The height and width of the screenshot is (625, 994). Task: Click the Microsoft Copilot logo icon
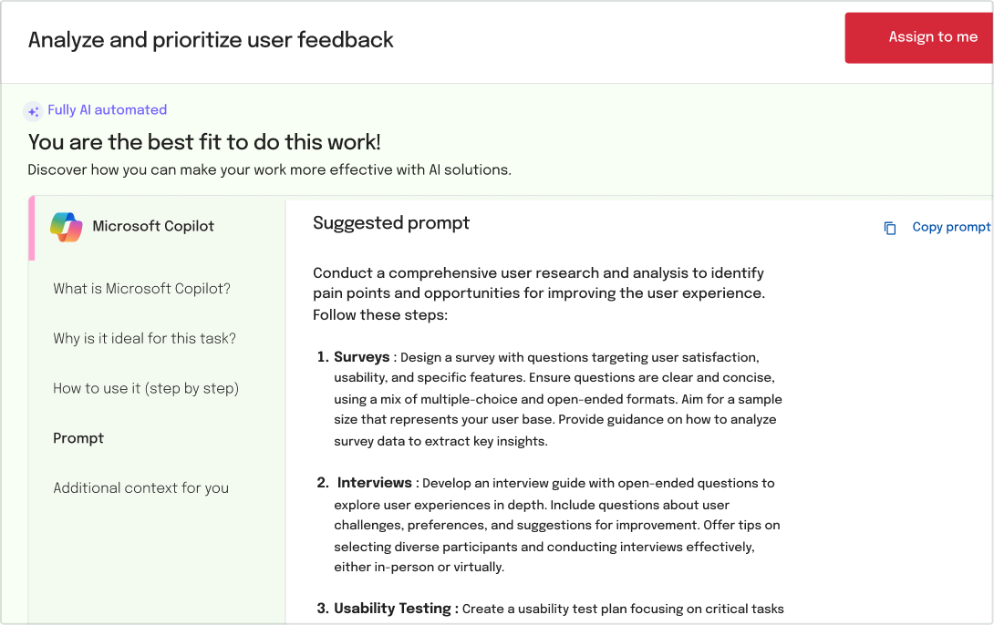coord(67,227)
